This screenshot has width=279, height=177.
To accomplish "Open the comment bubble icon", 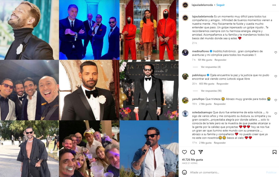I will coord(193,152).
